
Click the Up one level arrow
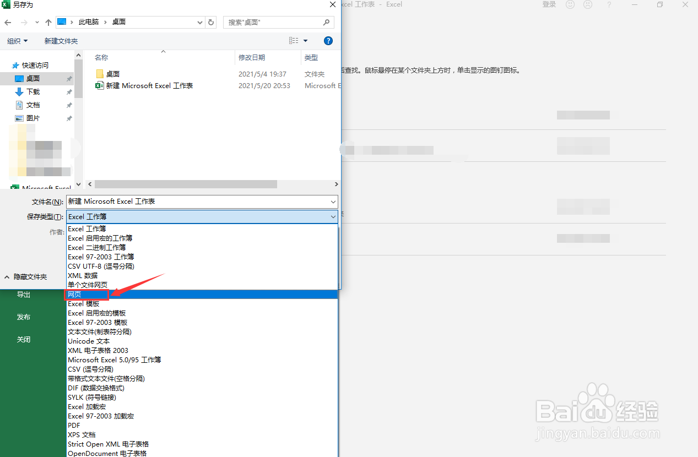pos(48,23)
